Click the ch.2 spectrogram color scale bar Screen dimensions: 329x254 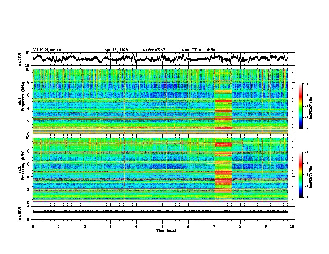click(301, 175)
